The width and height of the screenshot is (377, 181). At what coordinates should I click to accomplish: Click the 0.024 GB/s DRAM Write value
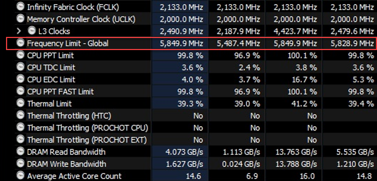pos(241,164)
